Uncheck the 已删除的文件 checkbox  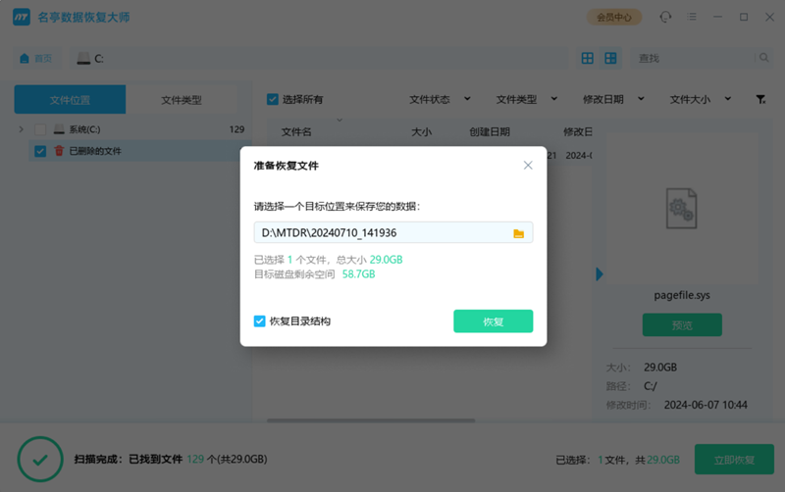pos(40,151)
